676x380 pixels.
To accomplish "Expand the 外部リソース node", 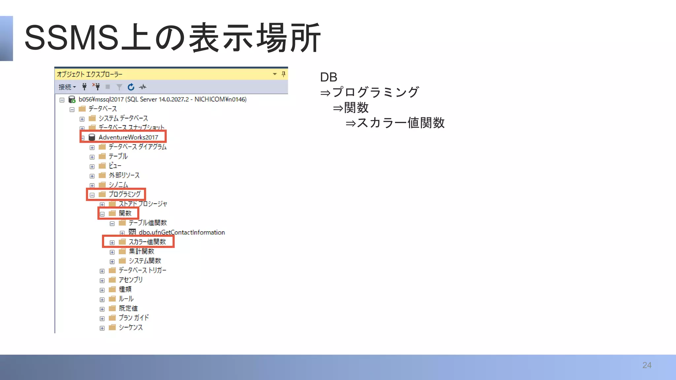I will [92, 176].
